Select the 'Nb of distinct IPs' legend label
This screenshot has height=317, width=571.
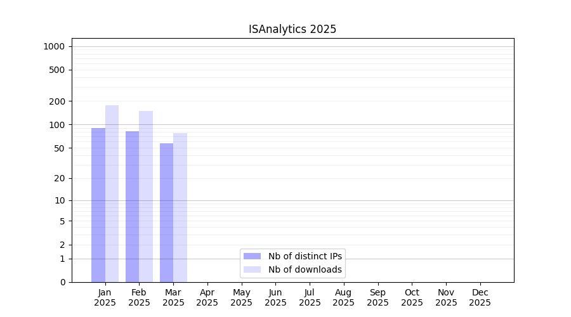pos(305,256)
